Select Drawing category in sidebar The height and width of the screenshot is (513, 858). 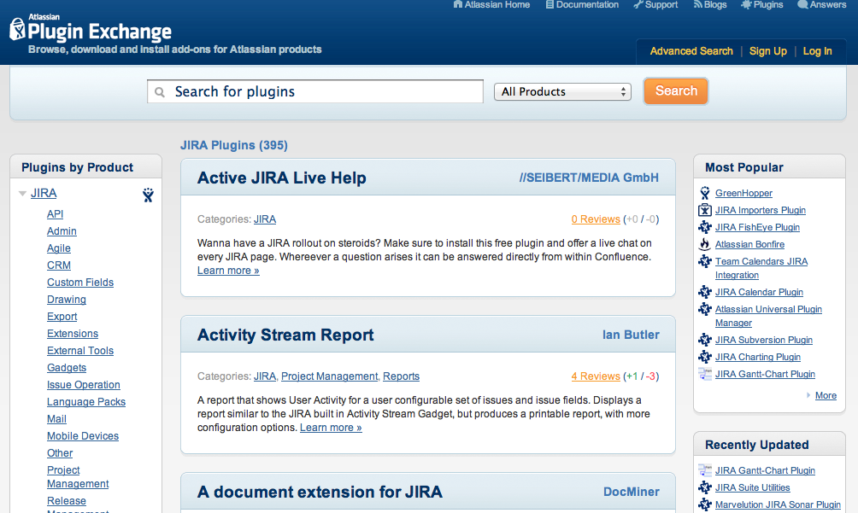66,300
